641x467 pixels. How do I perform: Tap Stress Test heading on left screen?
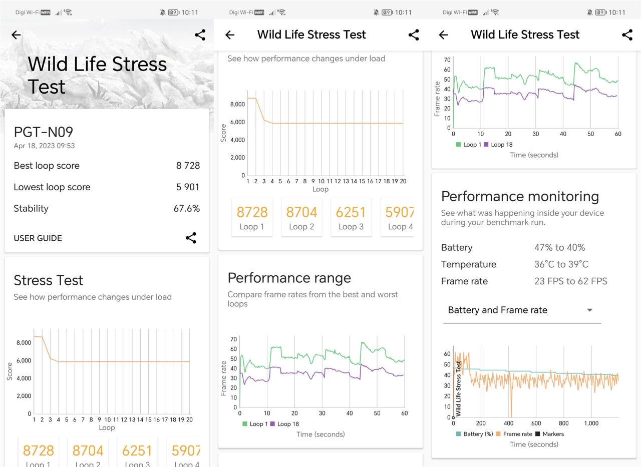[x=49, y=280]
